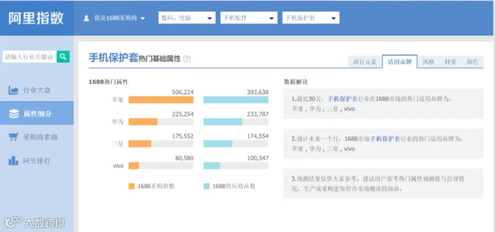This screenshot has width=495, height=232.
Task: Switch to the 流行元素 tab
Action: 365,62
